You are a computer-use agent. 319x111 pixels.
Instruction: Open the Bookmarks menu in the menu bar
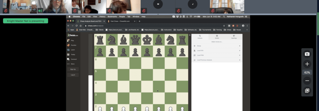pyautogui.click(x=112, y=17)
